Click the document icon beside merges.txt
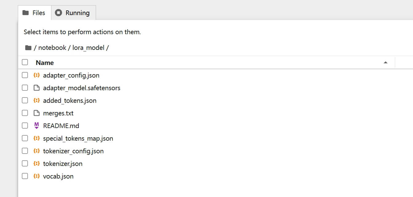 coord(37,113)
